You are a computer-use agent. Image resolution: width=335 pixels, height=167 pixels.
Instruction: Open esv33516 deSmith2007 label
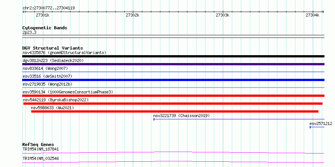pos(47,76)
